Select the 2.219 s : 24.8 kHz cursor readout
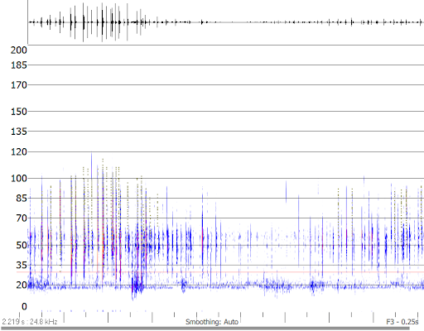The width and height of the screenshot is (424, 331). (x=30, y=322)
